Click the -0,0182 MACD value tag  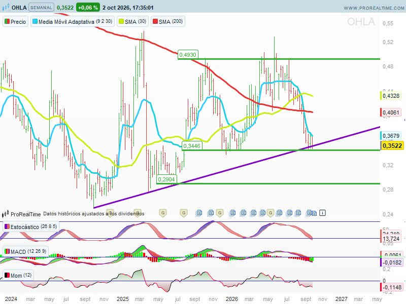(x=391, y=262)
